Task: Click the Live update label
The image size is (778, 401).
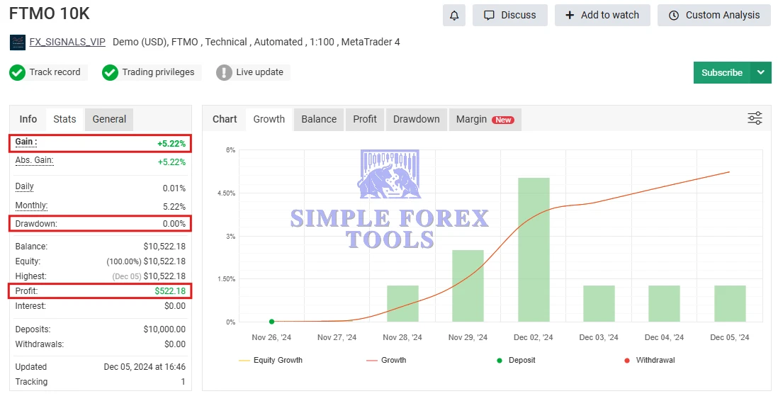Action: click(x=259, y=72)
